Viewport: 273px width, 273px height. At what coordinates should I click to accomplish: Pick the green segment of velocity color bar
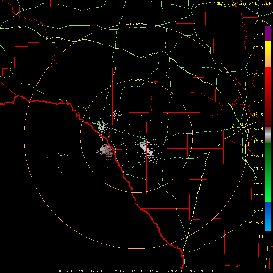268,172
